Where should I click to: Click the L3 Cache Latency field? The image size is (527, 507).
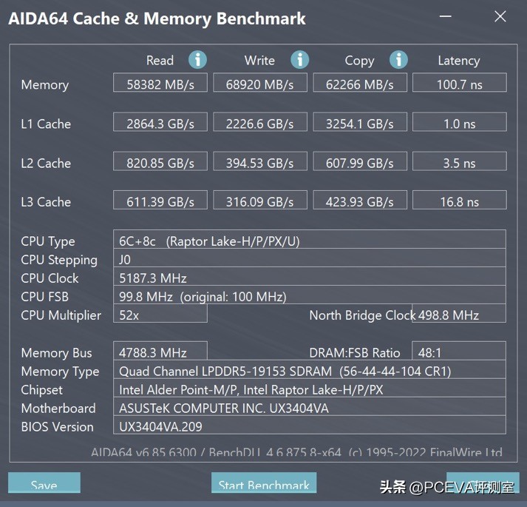[459, 201]
